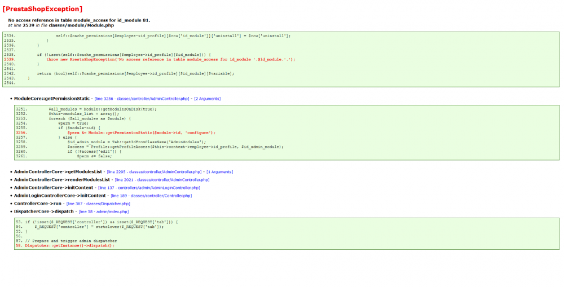The height and width of the screenshot is (287, 564).
Task: Click code line 3259 getProfileAccess
Action: pyautogui.click(x=175, y=147)
